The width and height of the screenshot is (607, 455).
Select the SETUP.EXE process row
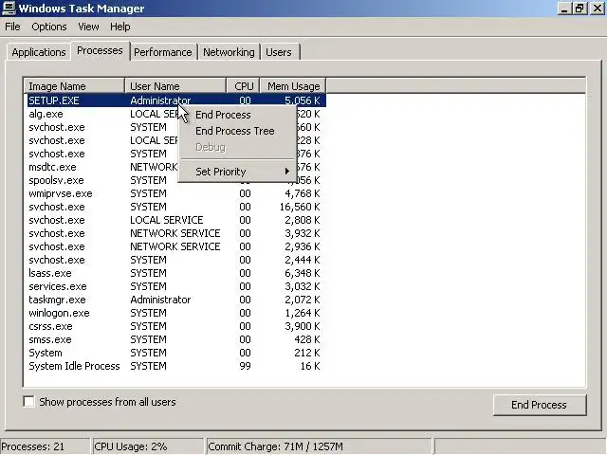tap(176, 100)
